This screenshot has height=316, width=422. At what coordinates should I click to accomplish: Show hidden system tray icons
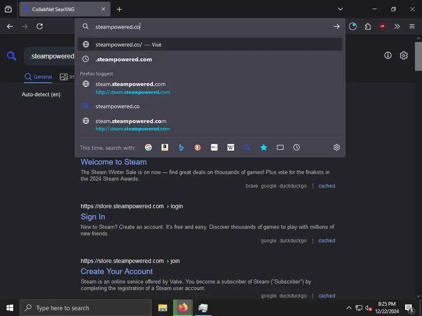pos(349,308)
